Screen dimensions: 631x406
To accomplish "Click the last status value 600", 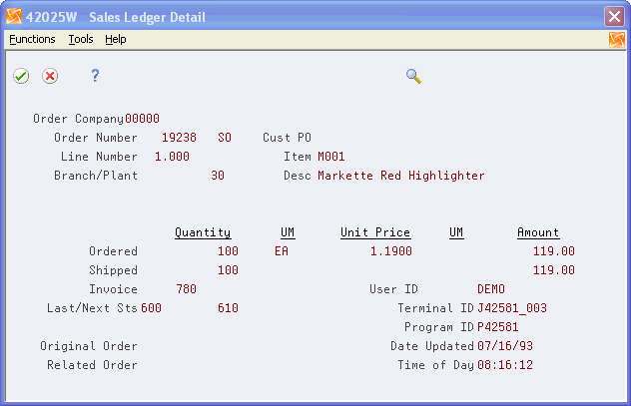I will 152,308.
